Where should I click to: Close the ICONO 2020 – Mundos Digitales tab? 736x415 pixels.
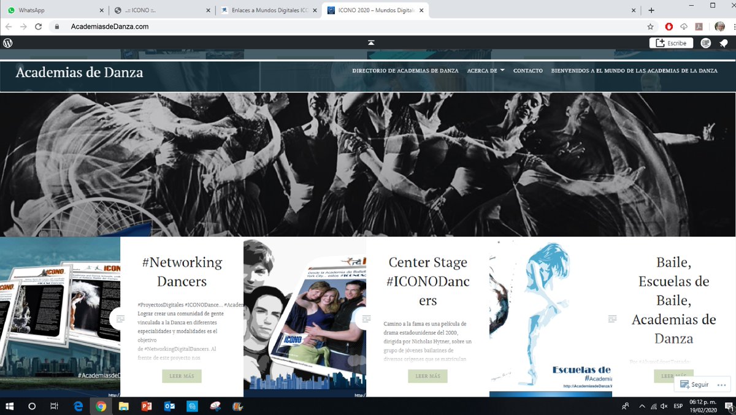pyautogui.click(x=421, y=10)
